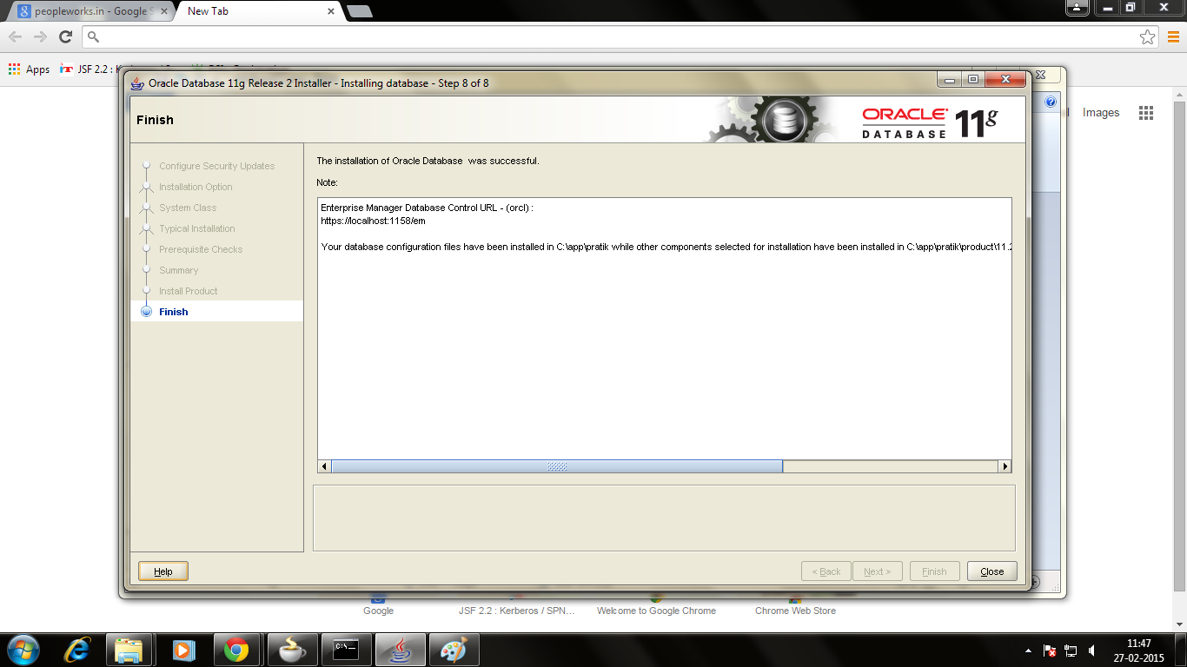Image resolution: width=1187 pixels, height=667 pixels.
Task: Open Windows Media Player from the taskbar
Action: pos(183,650)
